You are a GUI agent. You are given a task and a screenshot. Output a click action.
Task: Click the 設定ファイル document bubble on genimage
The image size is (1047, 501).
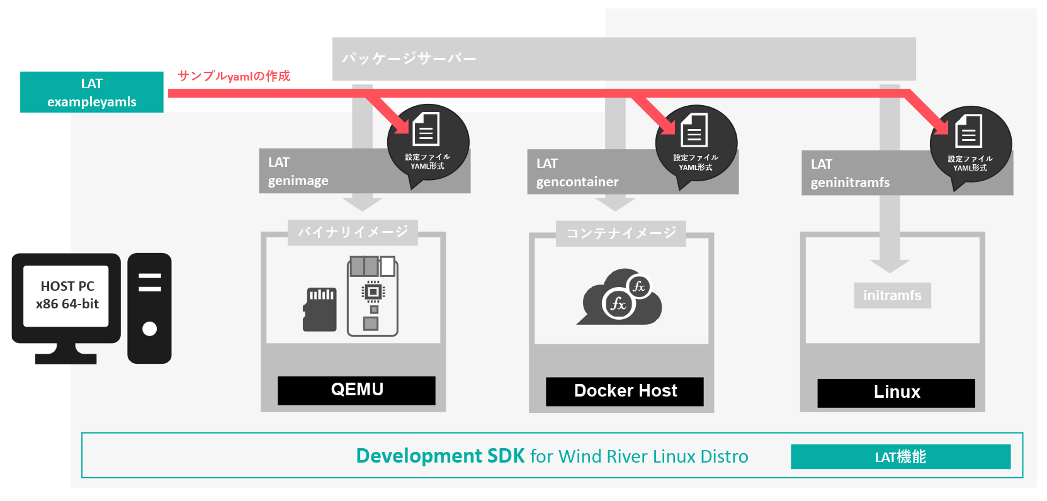point(428,145)
